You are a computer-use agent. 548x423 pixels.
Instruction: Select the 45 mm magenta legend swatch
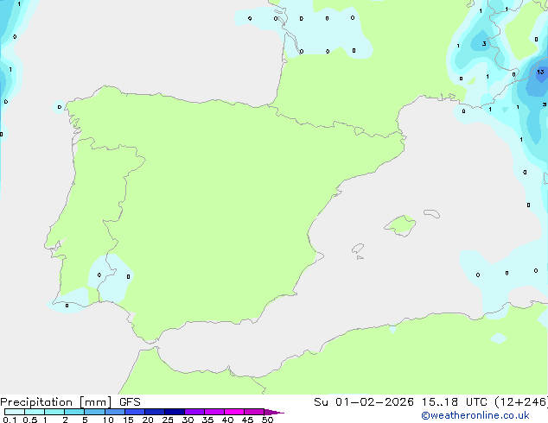pos(254,412)
